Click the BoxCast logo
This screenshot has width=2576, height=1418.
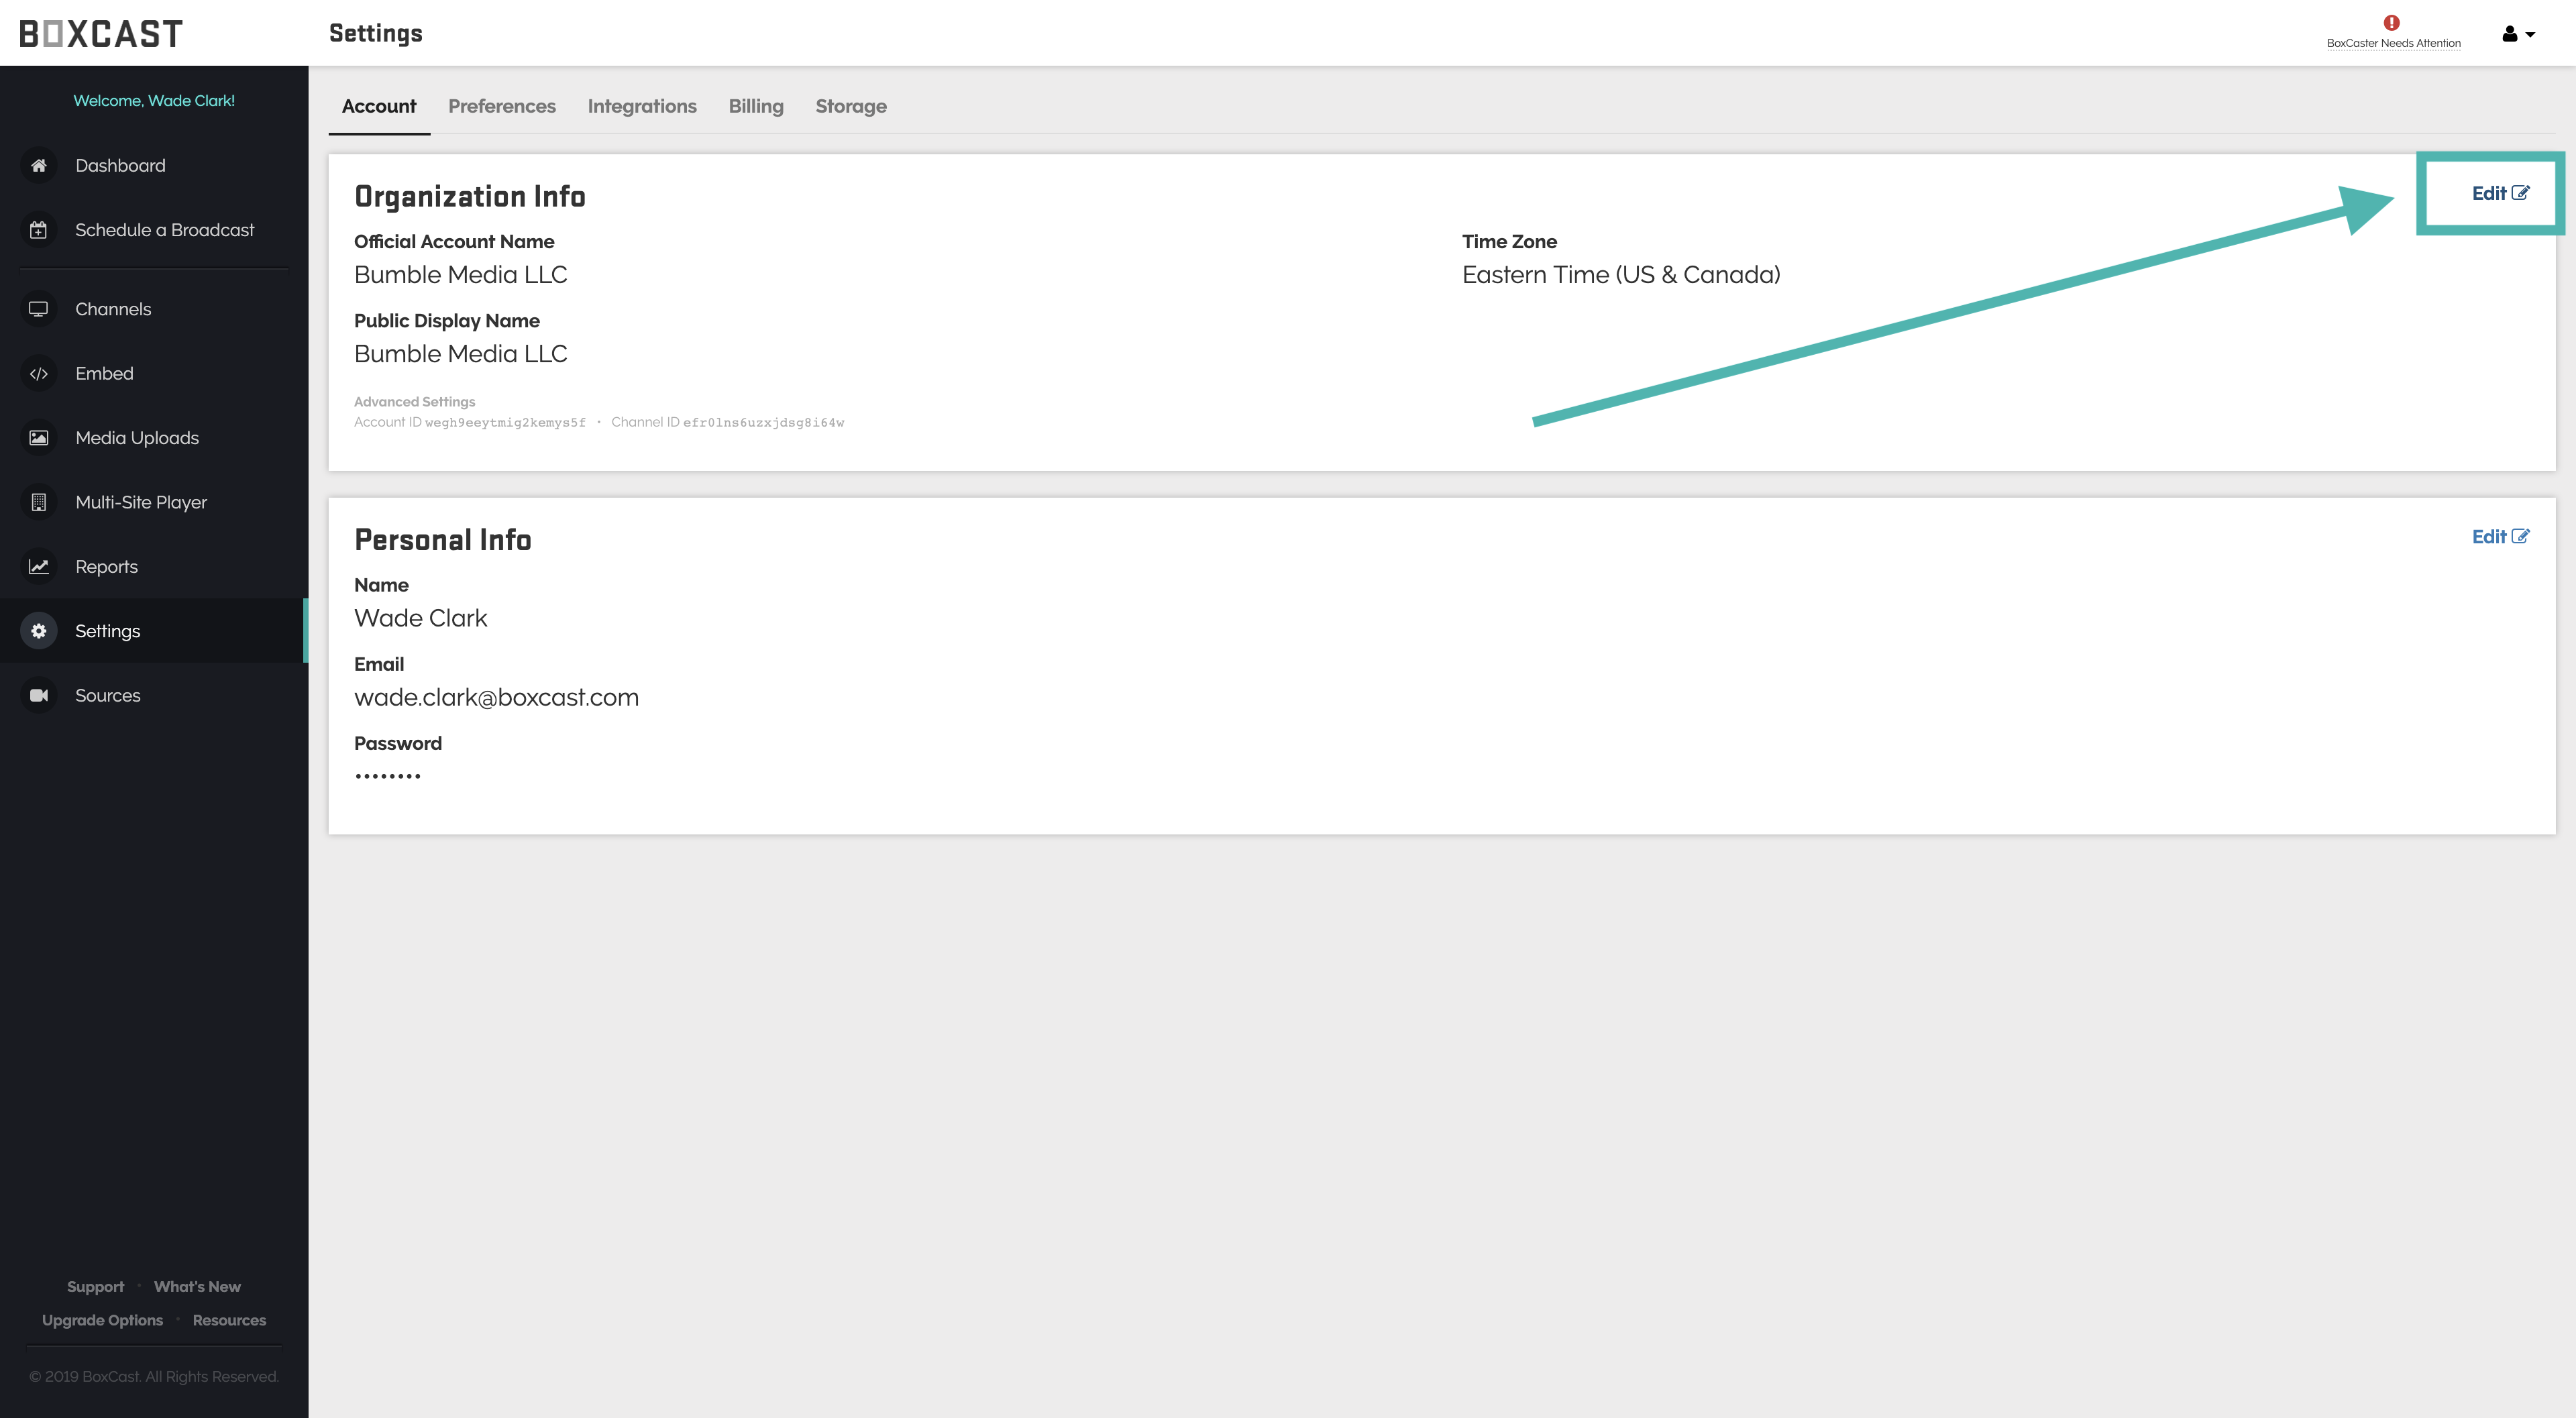click(x=101, y=34)
